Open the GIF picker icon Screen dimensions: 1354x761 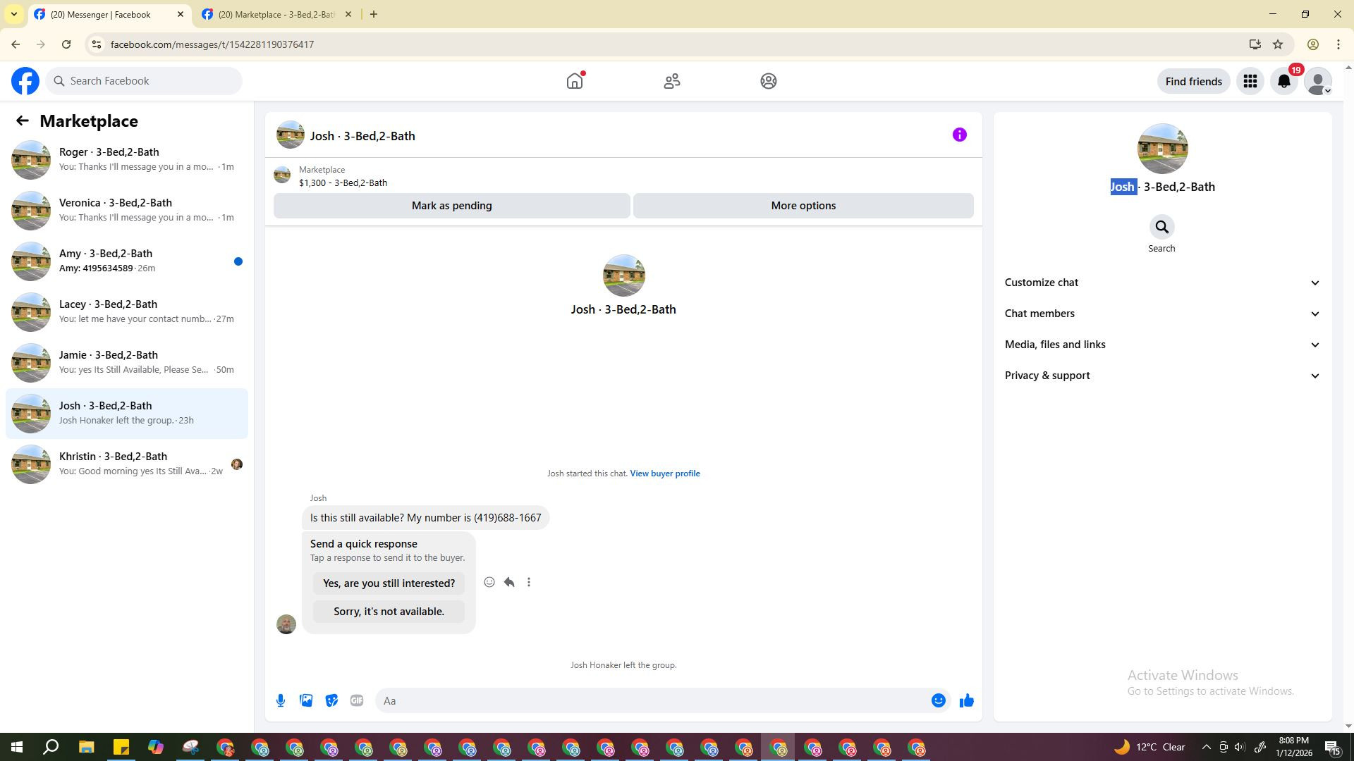357,700
